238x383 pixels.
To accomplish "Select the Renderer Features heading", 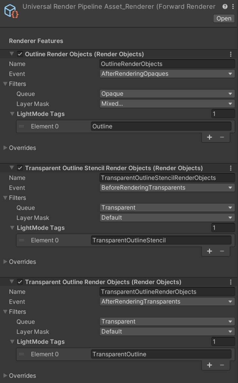I will pos(36,41).
